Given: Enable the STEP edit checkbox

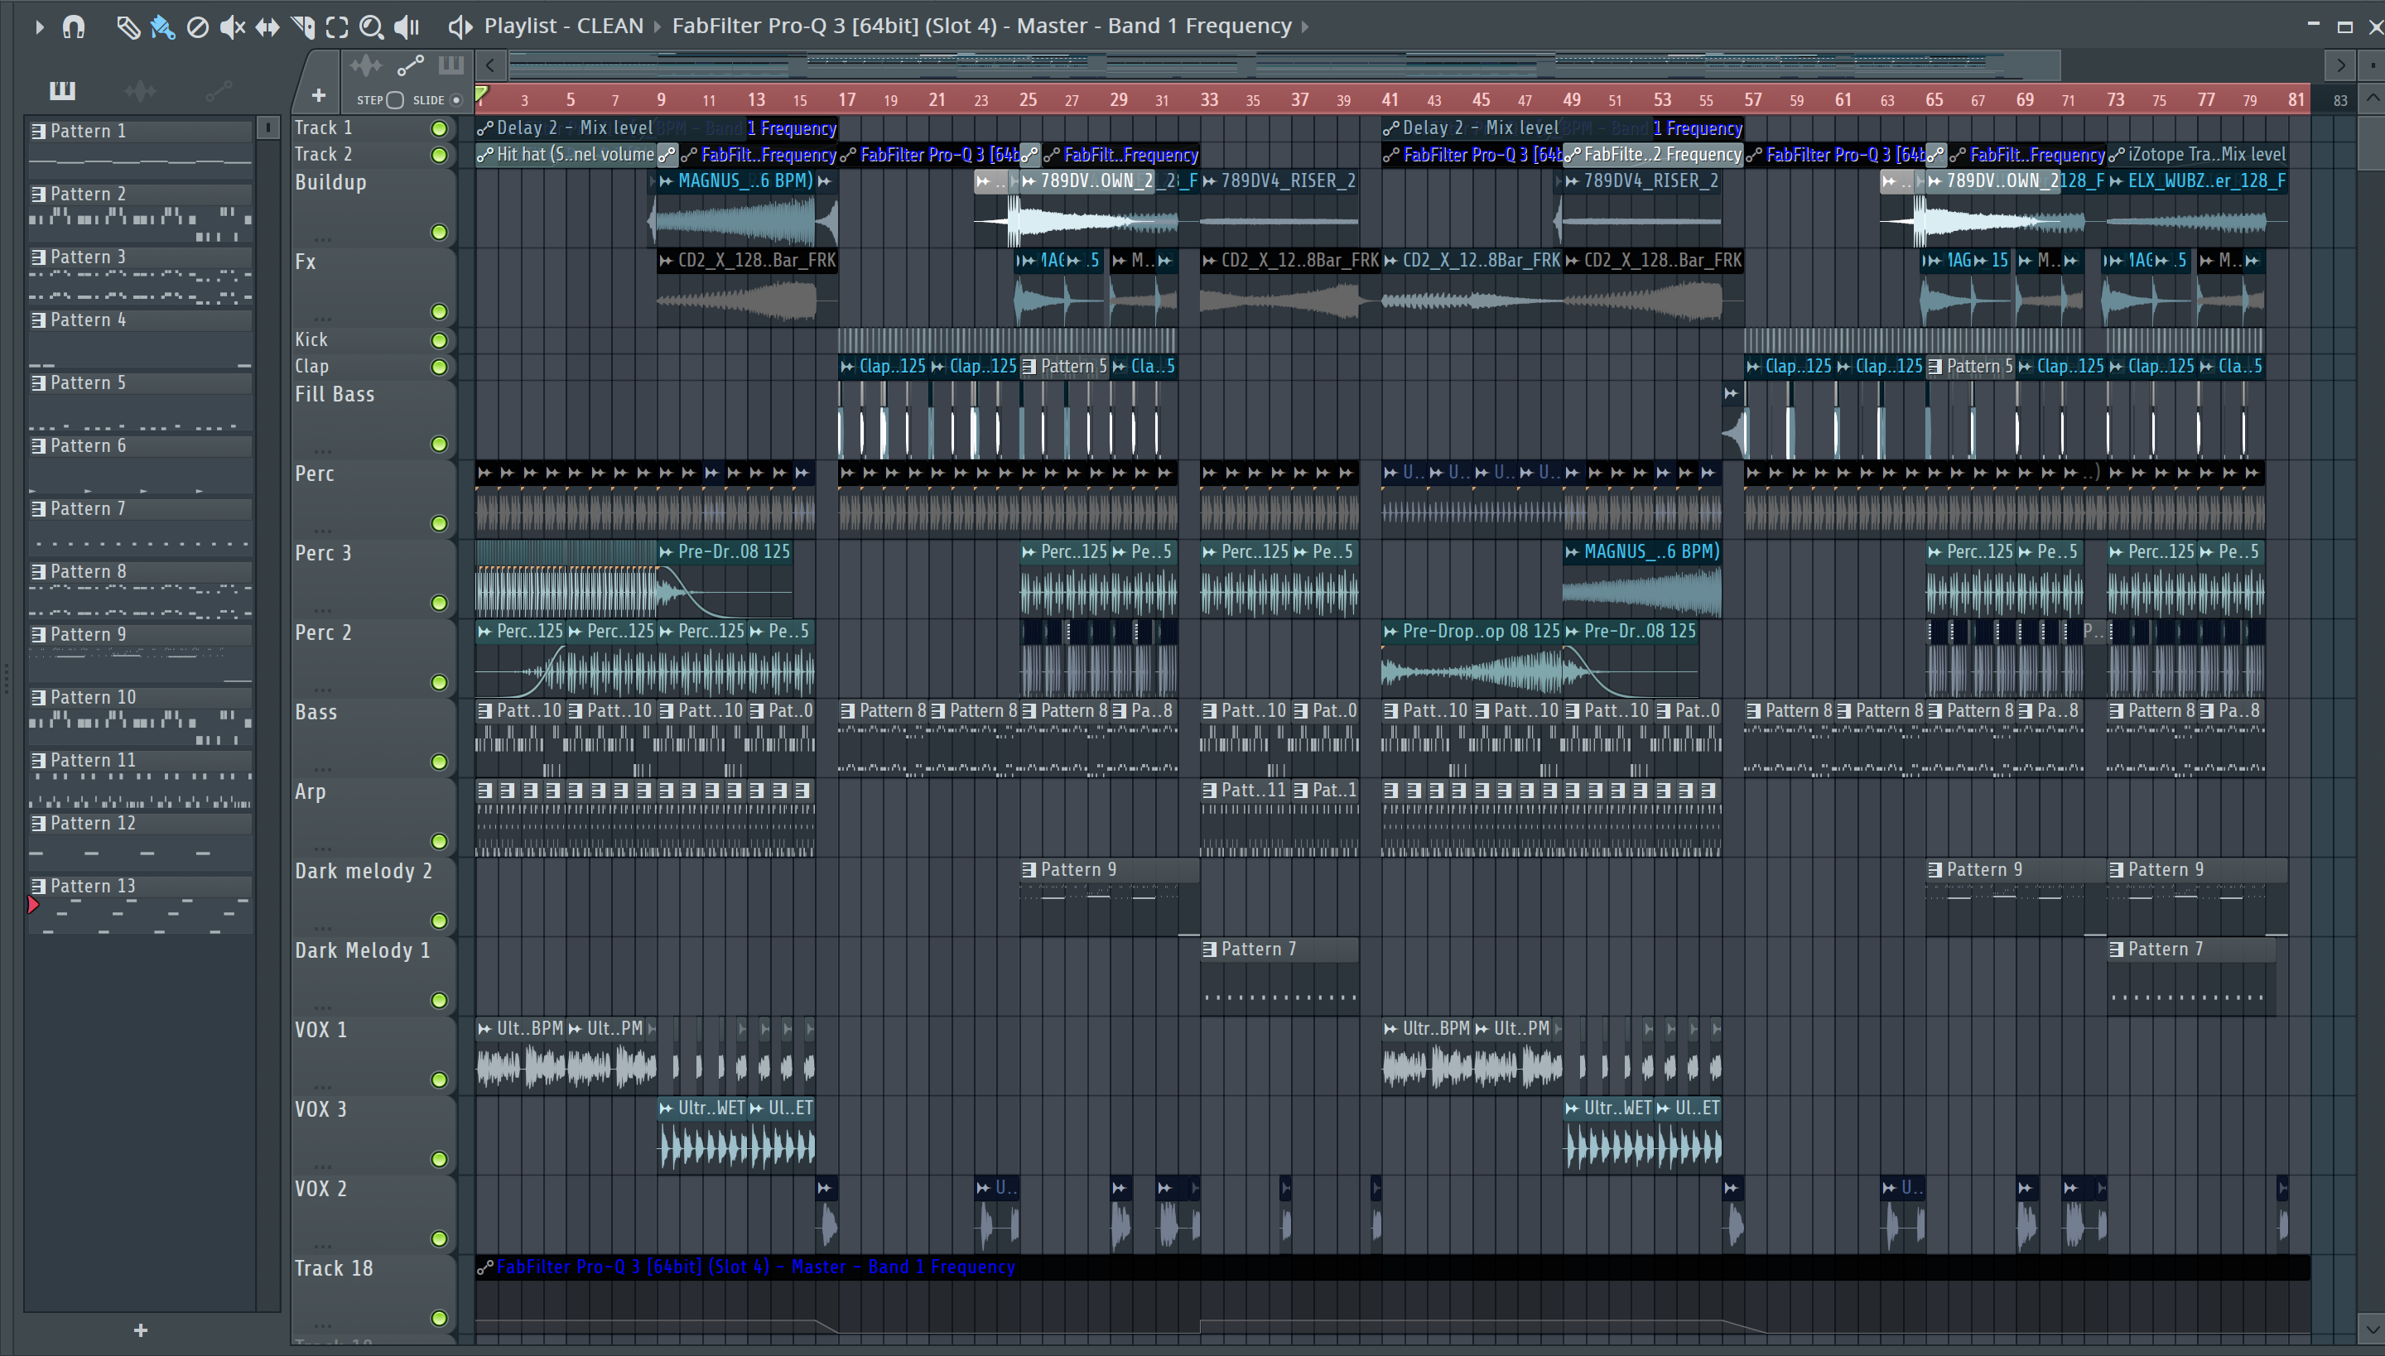Looking at the screenshot, I should tap(395, 99).
